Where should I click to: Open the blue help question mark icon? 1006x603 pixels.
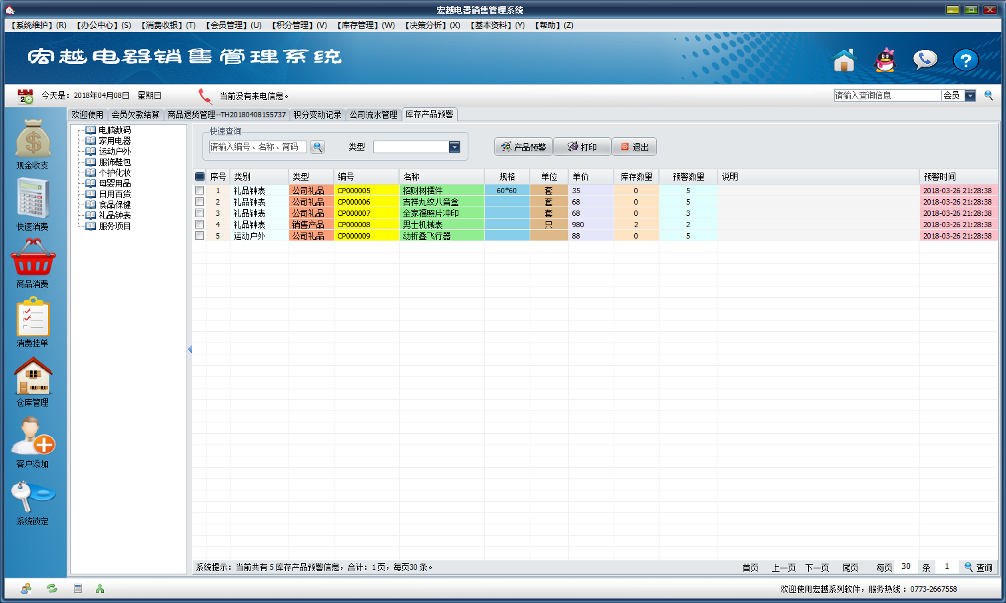tap(965, 61)
